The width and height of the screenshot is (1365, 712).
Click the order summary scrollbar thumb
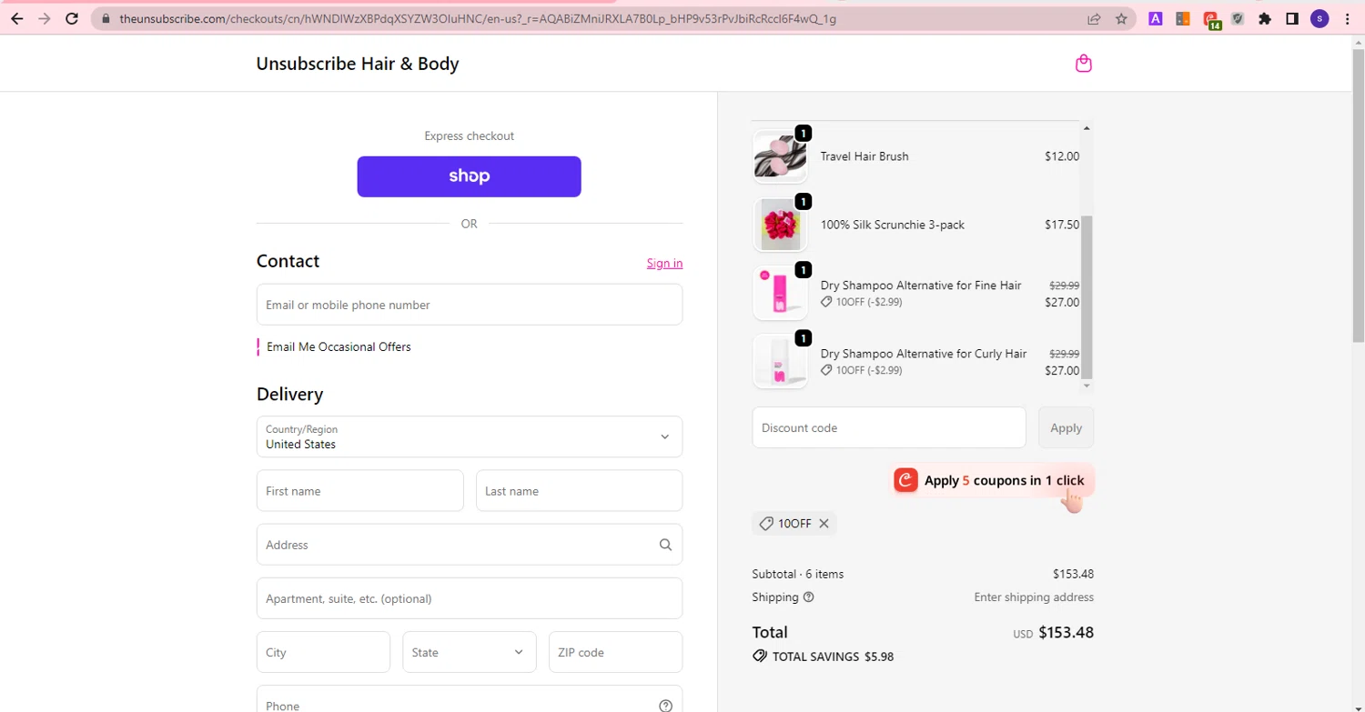[x=1087, y=297]
